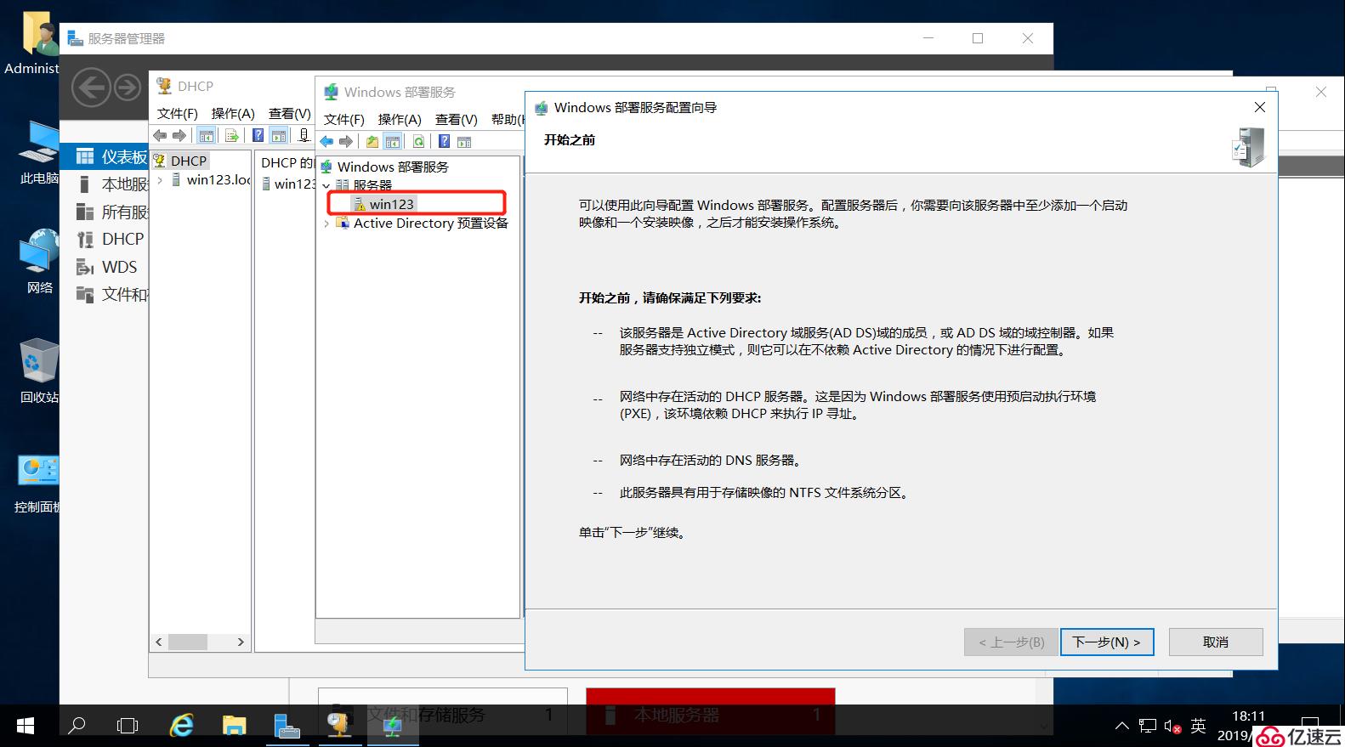Screen dimensions: 1345x747
Task: Toggle action pane icon in DHCP toolbar
Action: point(279,135)
